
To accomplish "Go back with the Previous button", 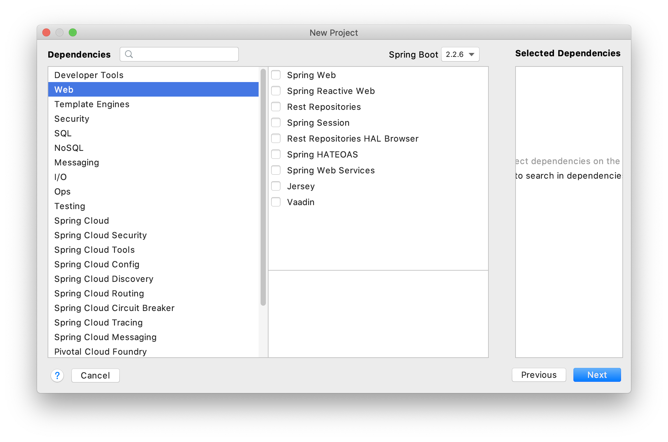I will (539, 375).
